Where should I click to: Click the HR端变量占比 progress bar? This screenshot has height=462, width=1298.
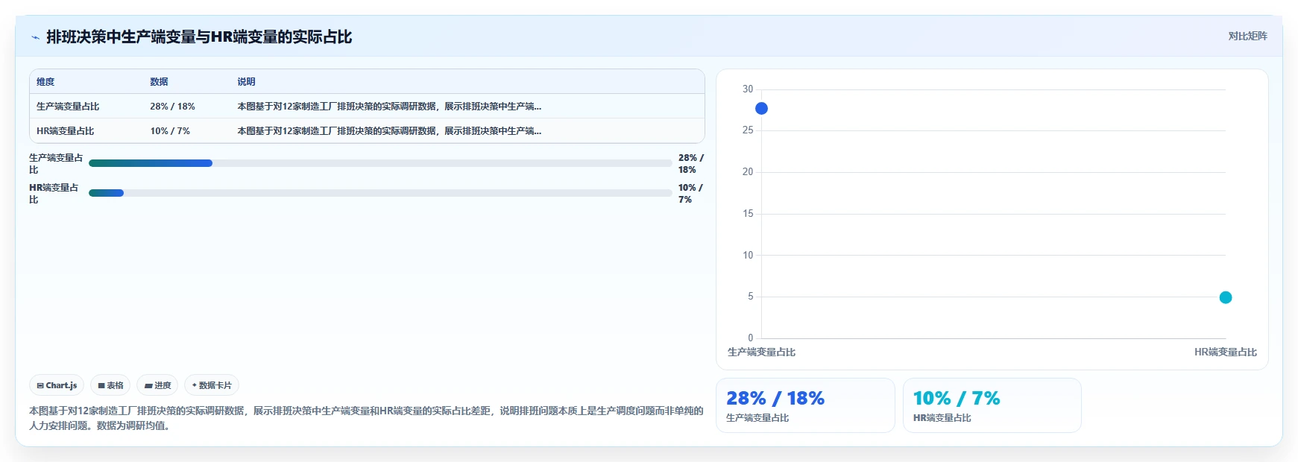pos(380,193)
